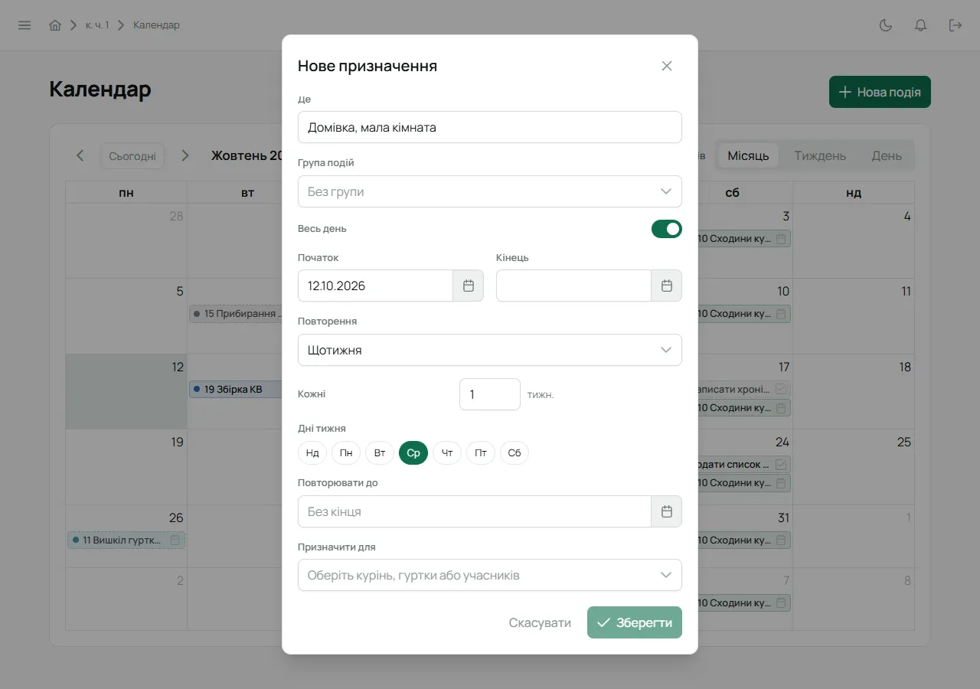The image size is (980, 689).
Task: Open calendar picker for Початок date
Action: click(x=469, y=286)
